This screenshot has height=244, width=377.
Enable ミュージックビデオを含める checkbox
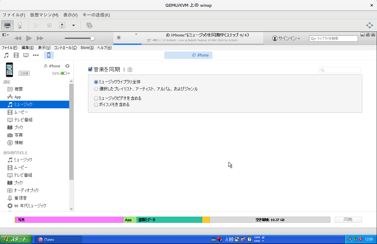96,98
